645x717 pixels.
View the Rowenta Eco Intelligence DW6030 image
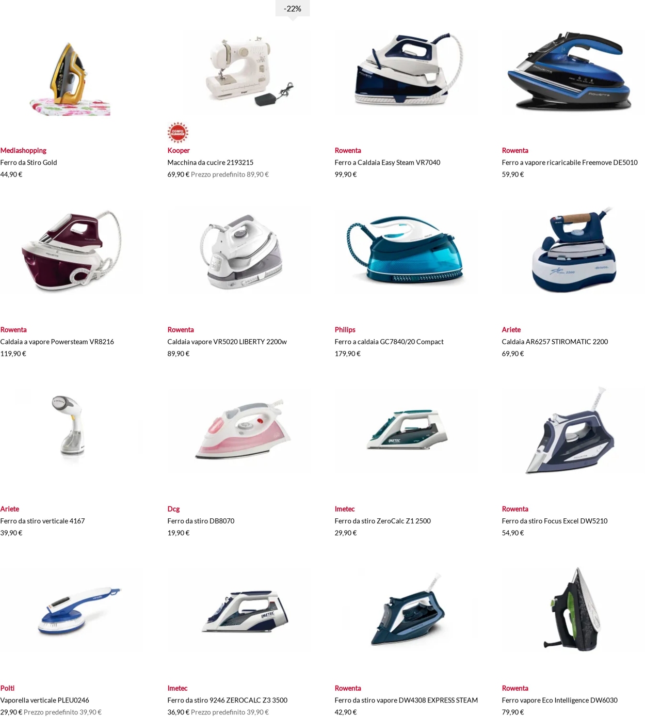[x=574, y=608]
